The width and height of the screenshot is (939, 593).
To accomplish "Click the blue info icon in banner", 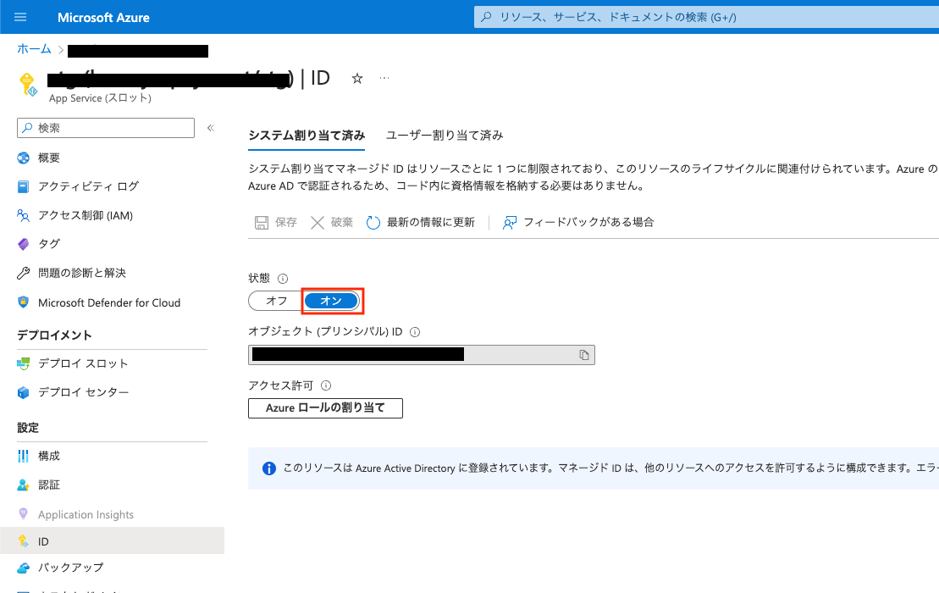I will [x=269, y=468].
